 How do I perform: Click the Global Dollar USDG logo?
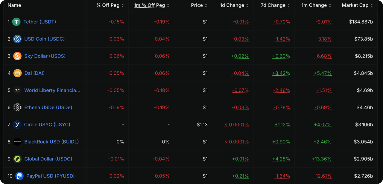pos(17,159)
